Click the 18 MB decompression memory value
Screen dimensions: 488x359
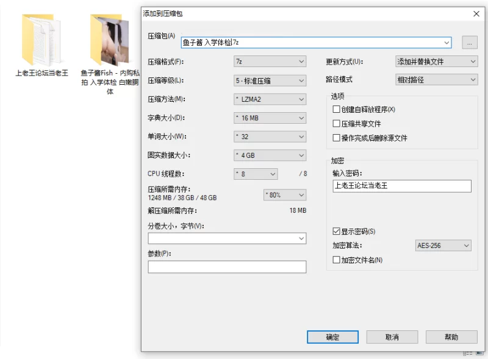point(298,211)
